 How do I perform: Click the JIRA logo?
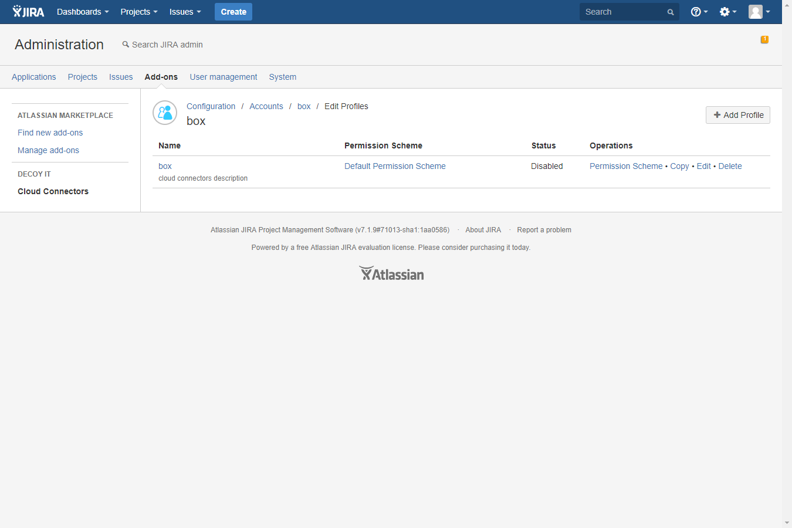coord(28,12)
